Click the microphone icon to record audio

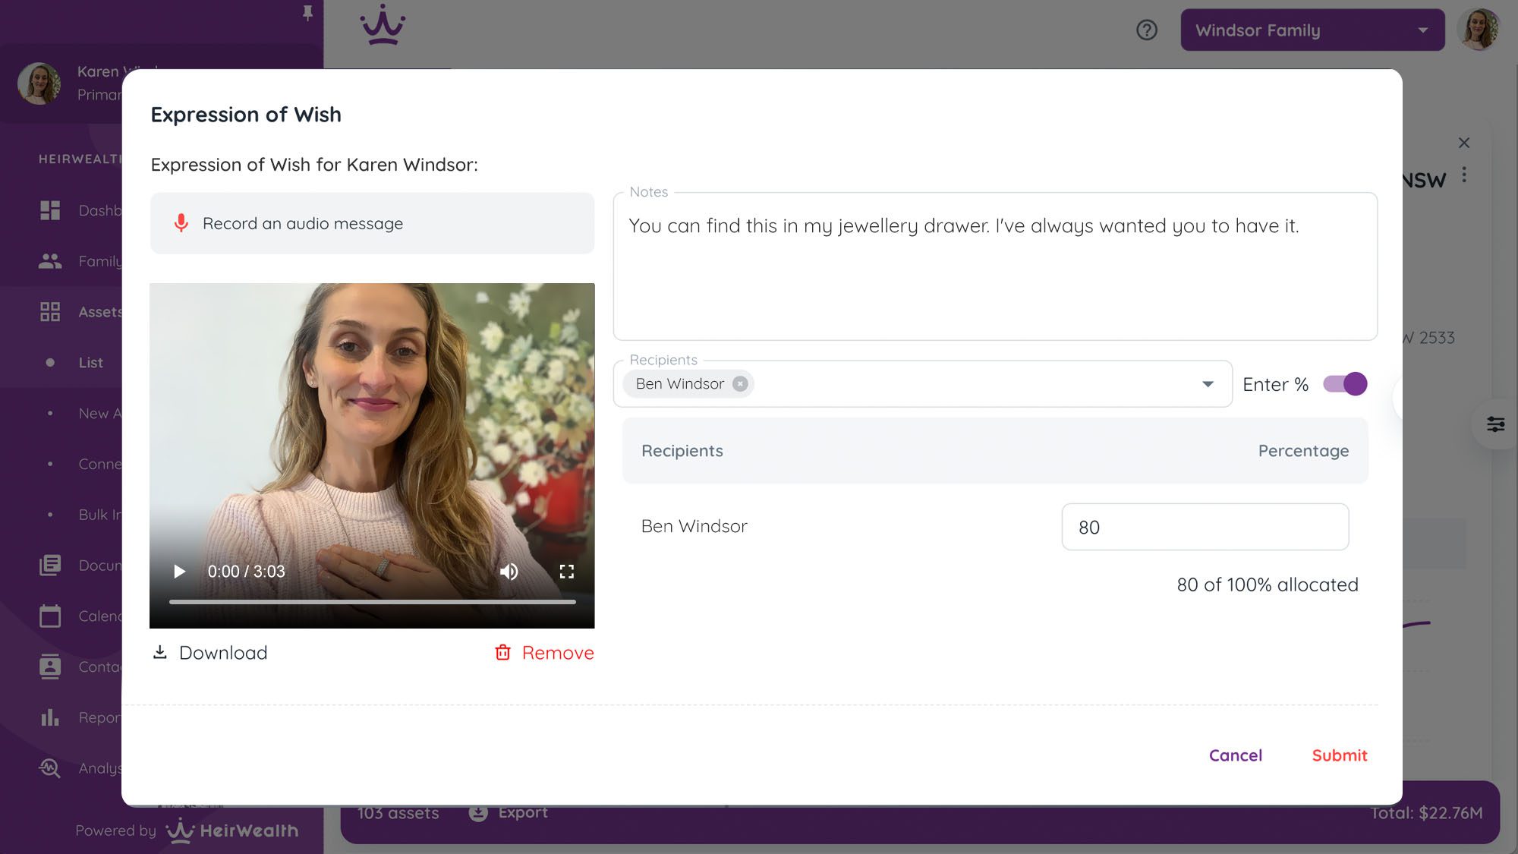181,223
